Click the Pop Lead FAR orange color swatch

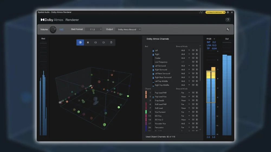pyautogui.click(x=146, y=93)
